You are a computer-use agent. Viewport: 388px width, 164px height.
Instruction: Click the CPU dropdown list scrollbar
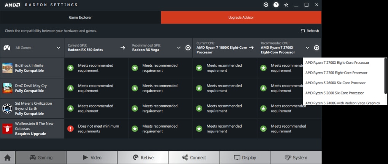point(385,76)
